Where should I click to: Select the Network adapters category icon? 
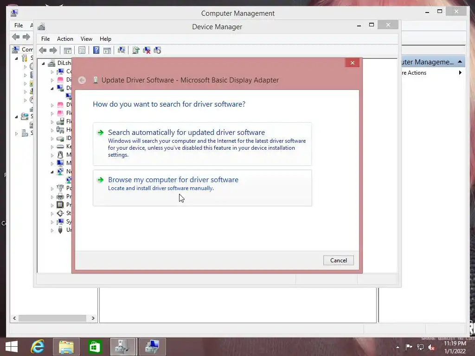pyautogui.click(x=60, y=172)
